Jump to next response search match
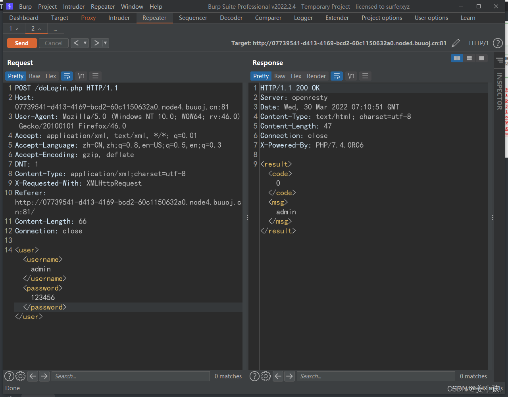This screenshot has width=508, height=397. pos(290,376)
